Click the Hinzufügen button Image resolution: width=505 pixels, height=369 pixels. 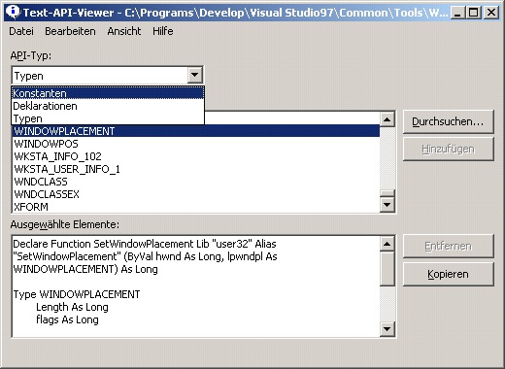(448, 149)
